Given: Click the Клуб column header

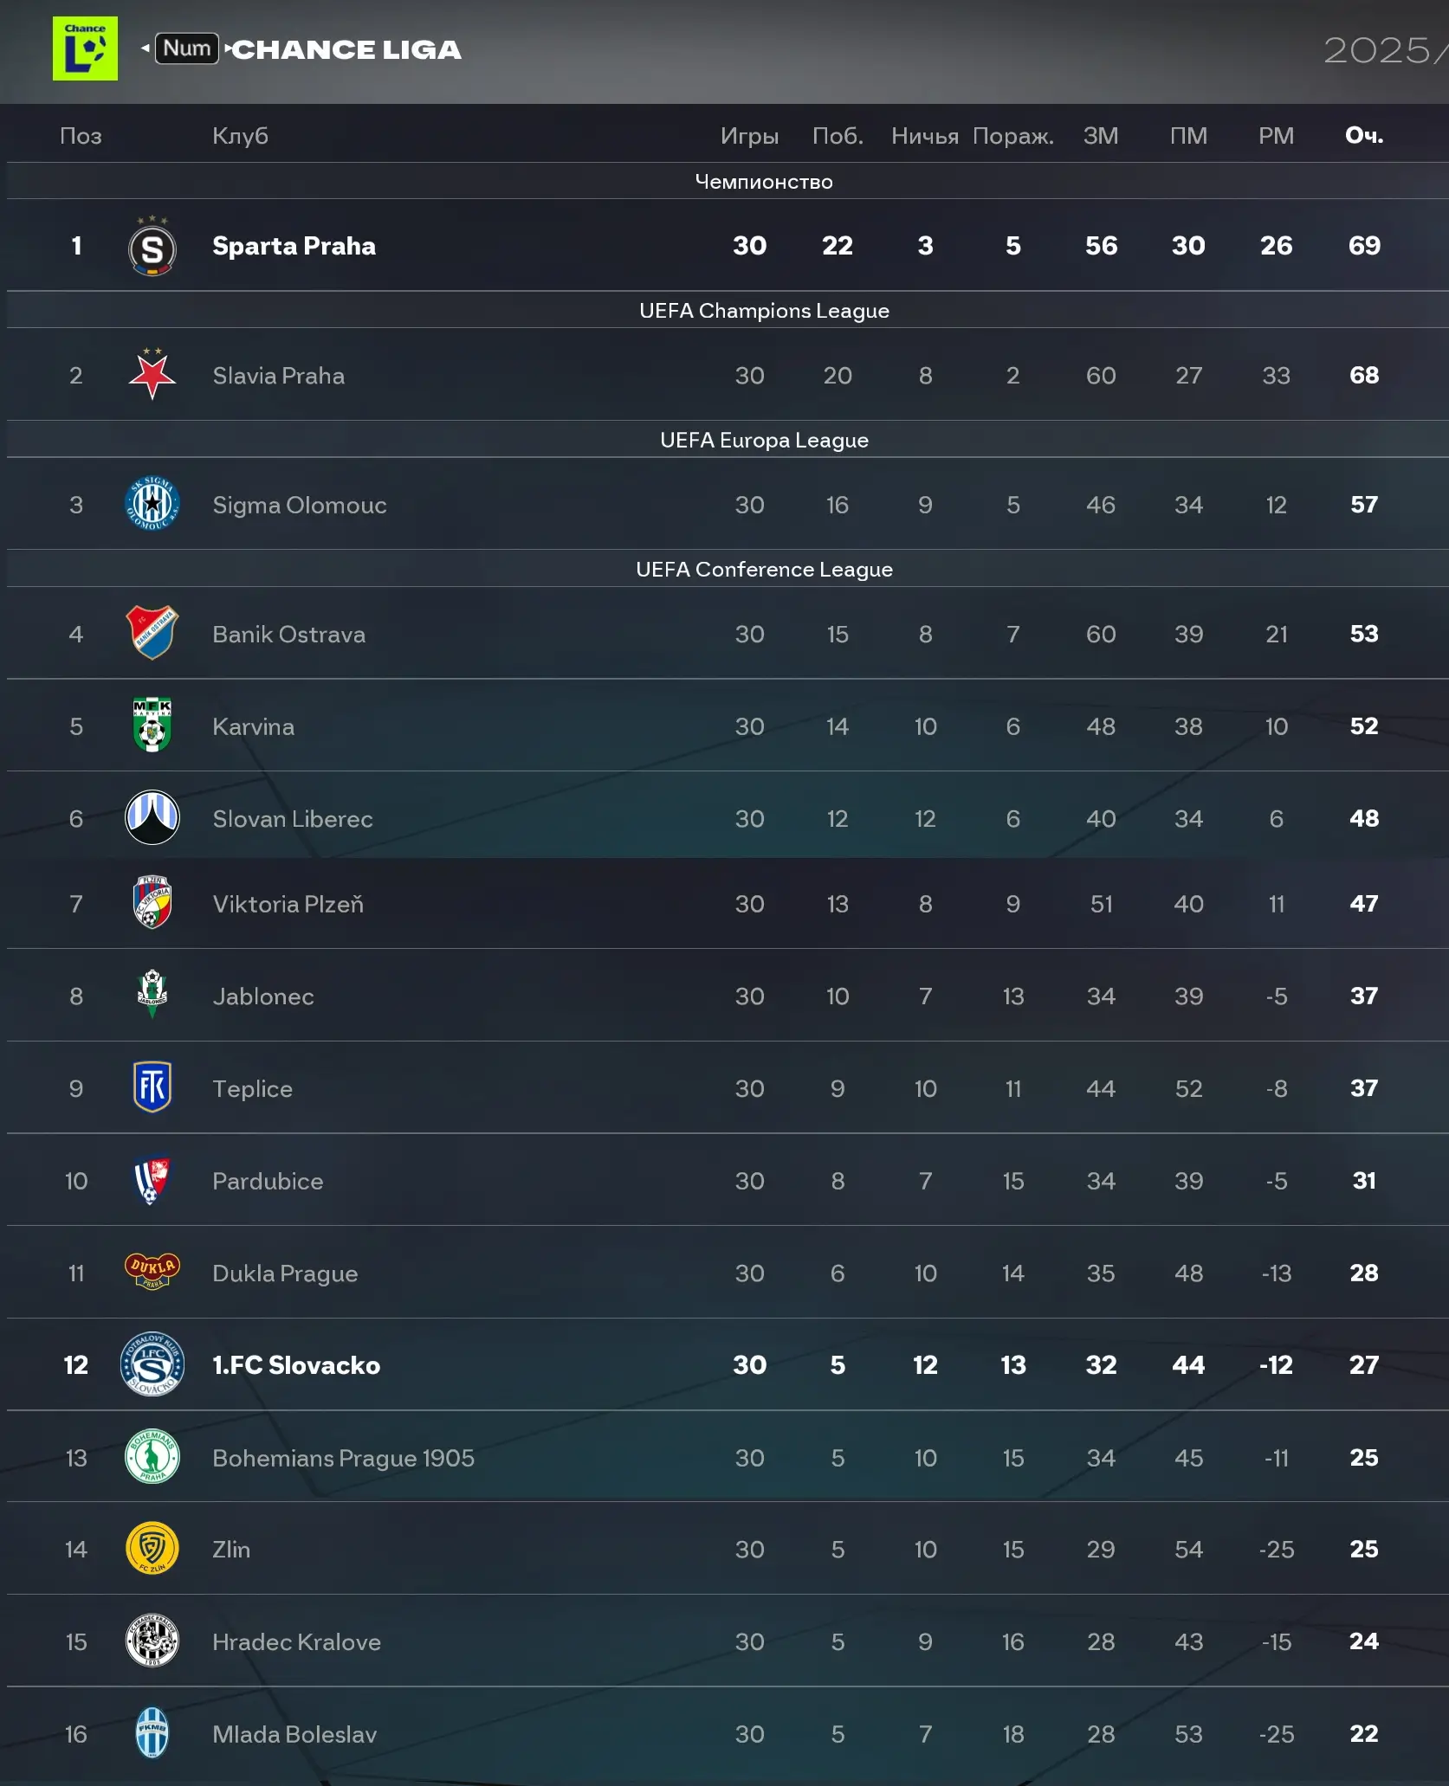Looking at the screenshot, I should [x=240, y=135].
